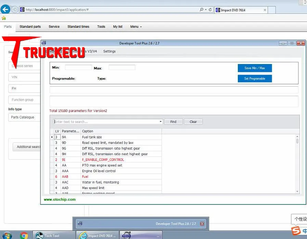The height and width of the screenshot is (239, 307).
Task: Open the Windows Start button
Action: 7,235
